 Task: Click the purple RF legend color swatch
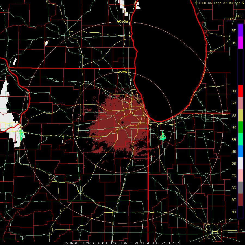(240, 30)
